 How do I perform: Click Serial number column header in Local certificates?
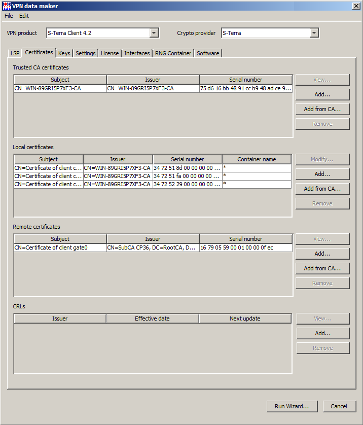point(188,159)
